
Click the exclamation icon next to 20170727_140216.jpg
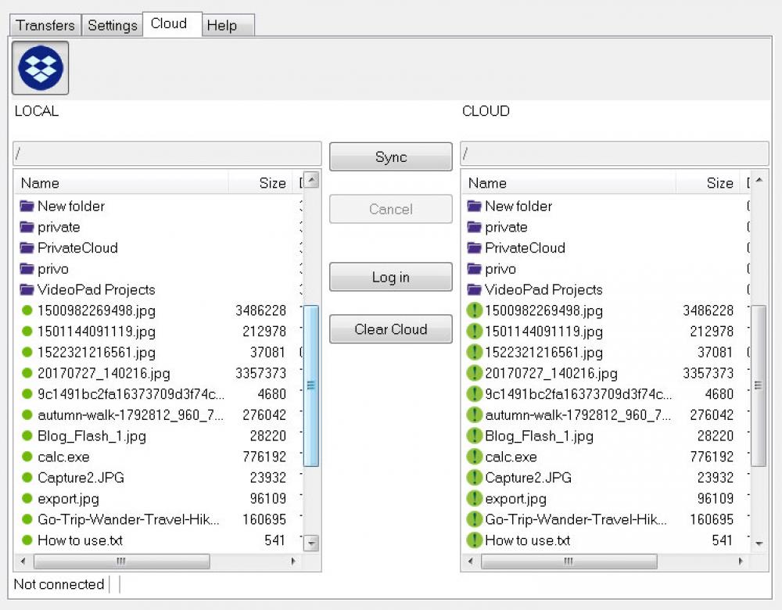coord(475,373)
